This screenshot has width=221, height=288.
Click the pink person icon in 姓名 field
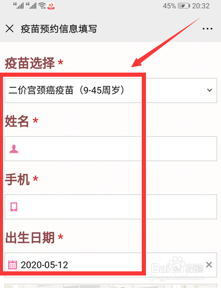click(14, 149)
